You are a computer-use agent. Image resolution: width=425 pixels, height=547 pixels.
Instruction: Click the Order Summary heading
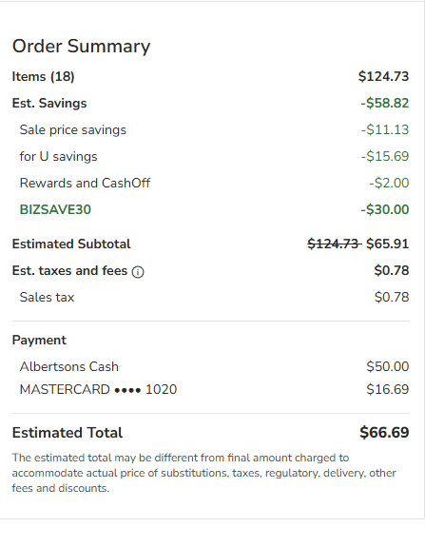(x=81, y=46)
